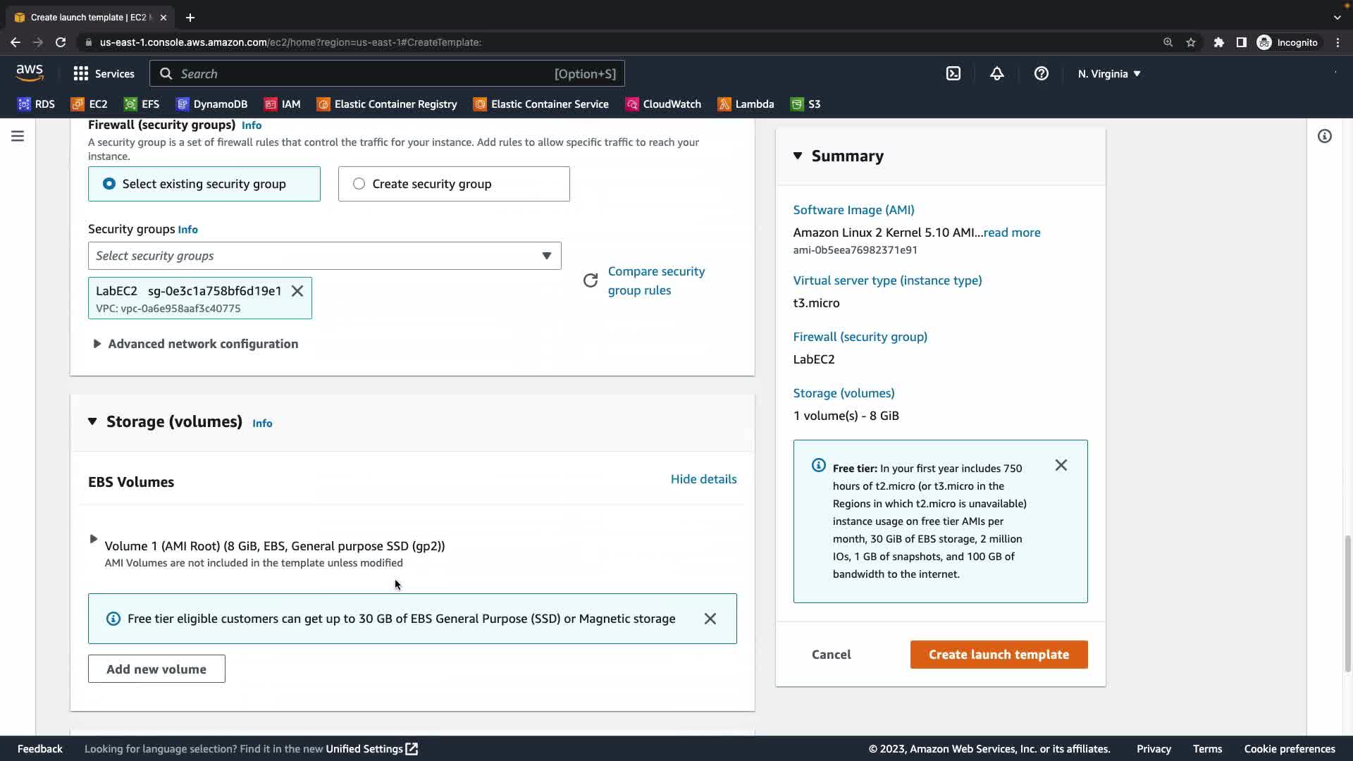Click Create launch template button
The width and height of the screenshot is (1353, 761).
point(998,655)
